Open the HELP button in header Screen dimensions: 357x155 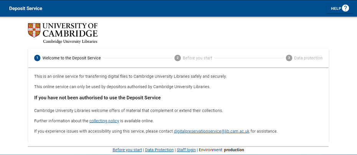340,8
